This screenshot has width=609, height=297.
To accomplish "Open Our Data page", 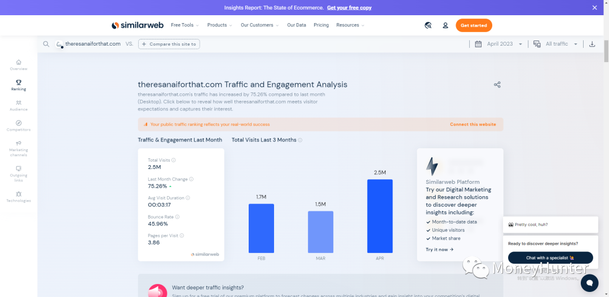I will 297,25.
